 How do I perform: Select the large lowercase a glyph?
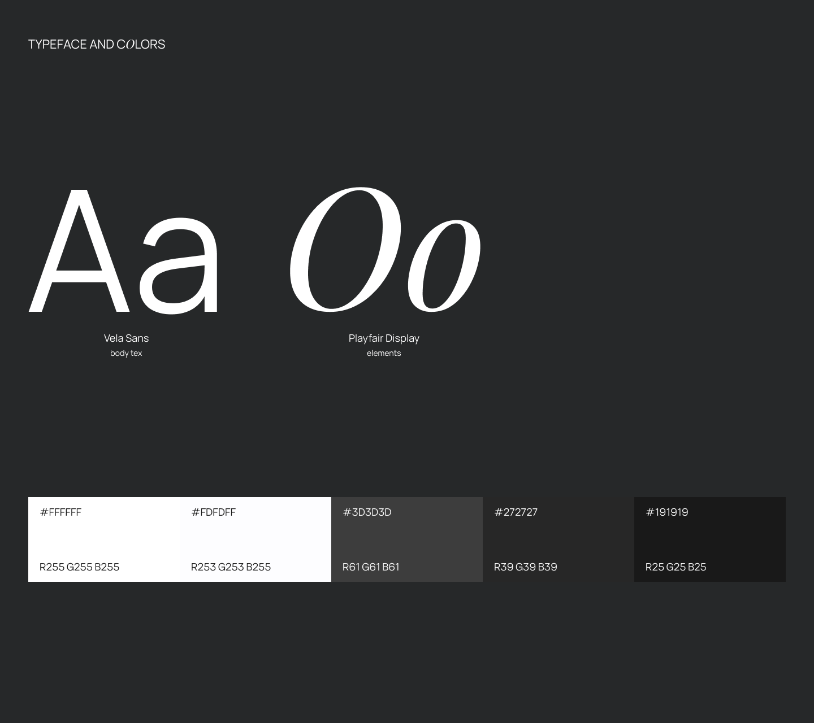coord(180,265)
